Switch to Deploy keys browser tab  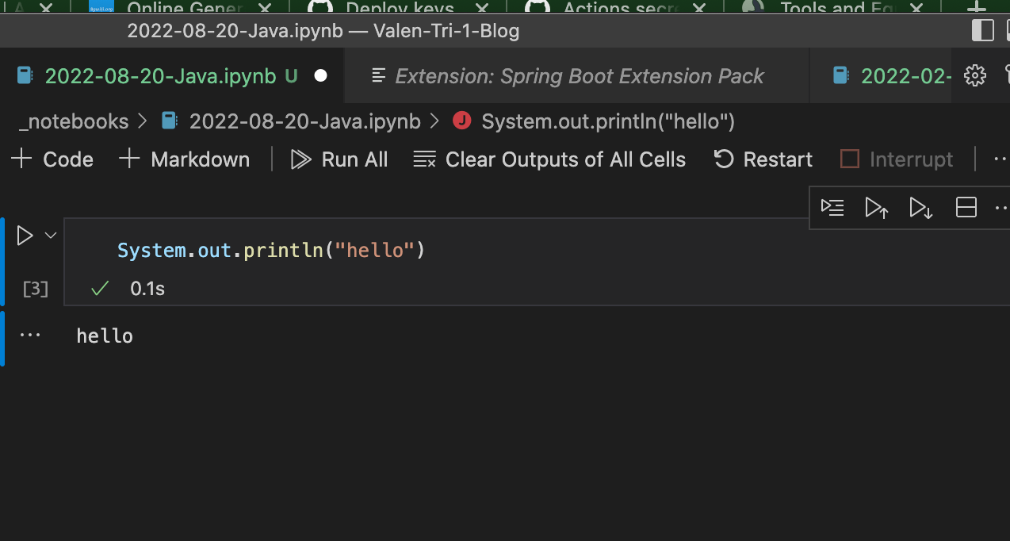(x=400, y=8)
